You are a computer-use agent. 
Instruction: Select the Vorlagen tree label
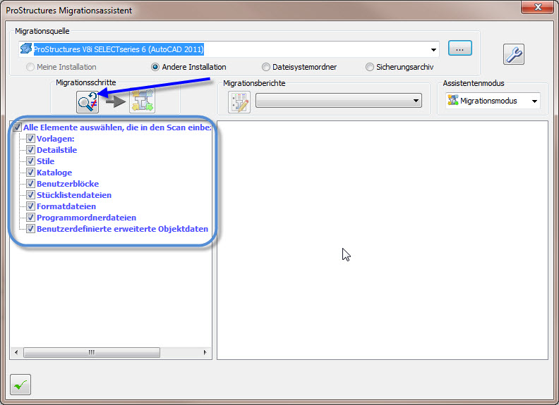56,139
